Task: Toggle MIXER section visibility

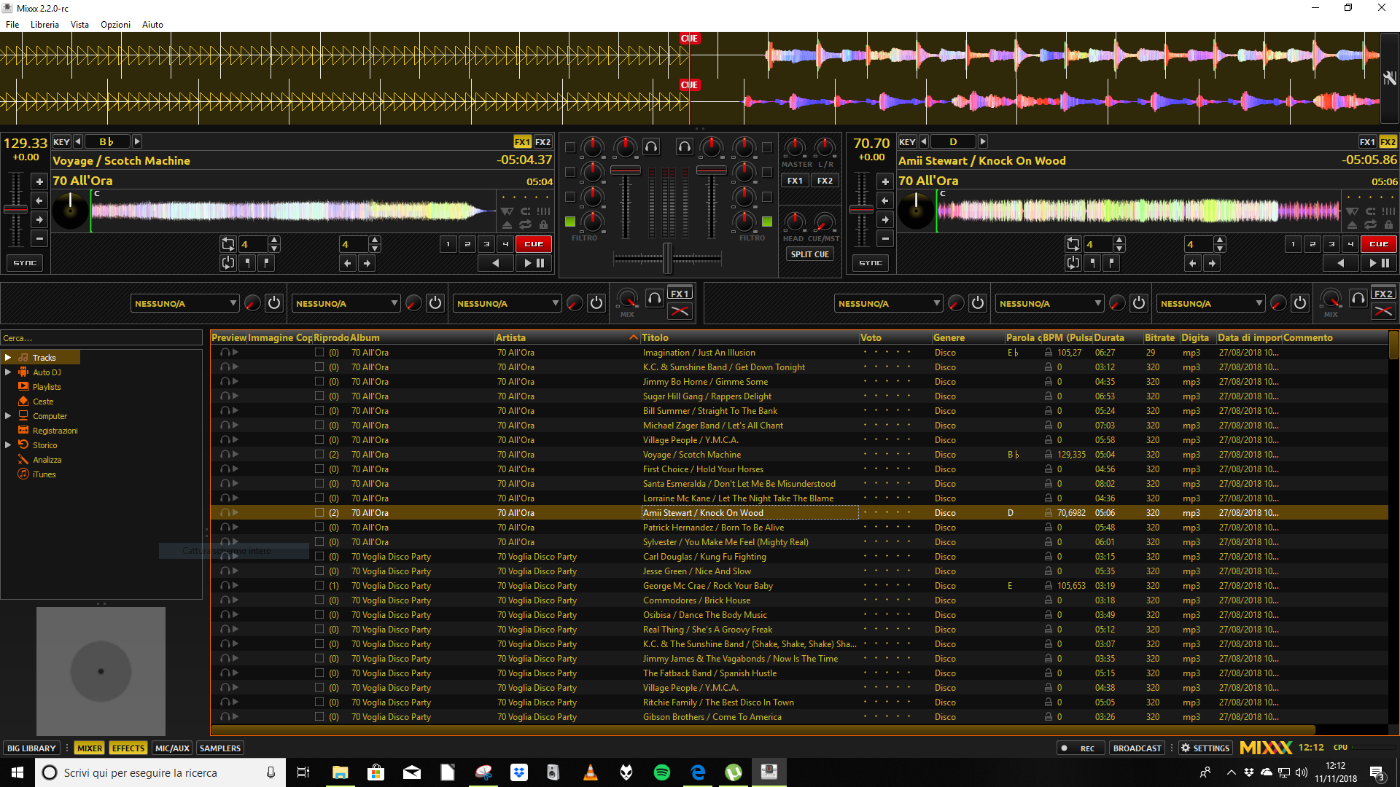Action: click(x=90, y=748)
